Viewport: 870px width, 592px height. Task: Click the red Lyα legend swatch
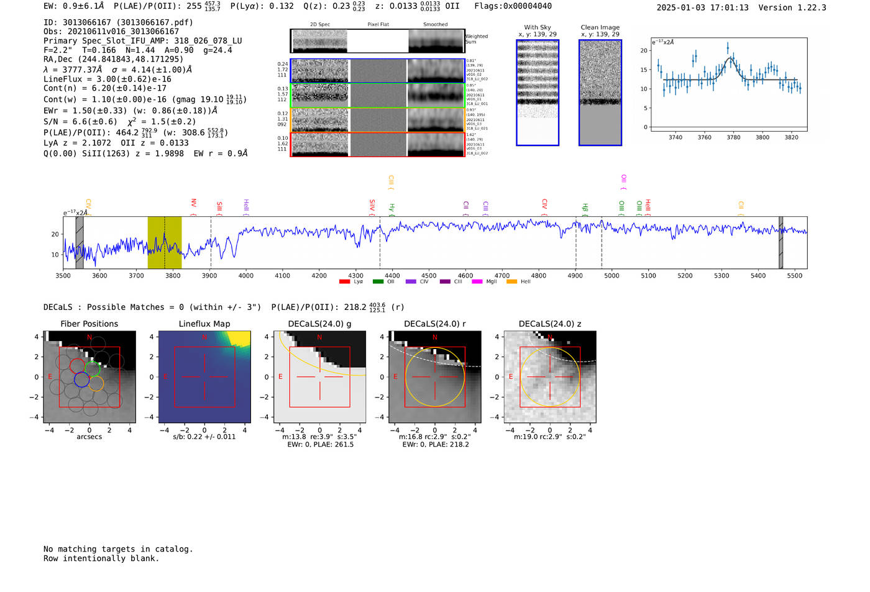pos(344,282)
